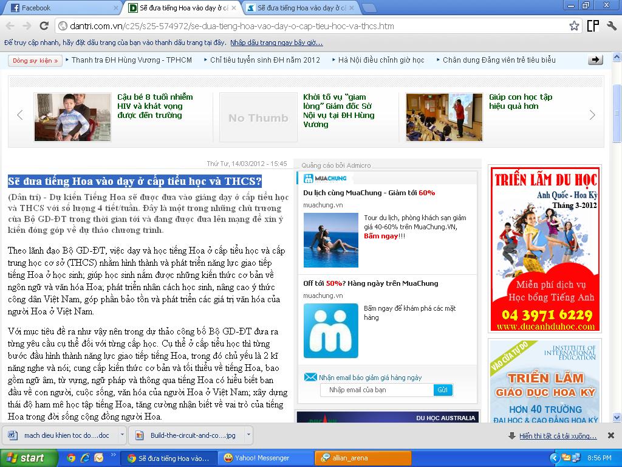Viewport: 622px width, 467px height.
Task: Go forward with the browser forward arrow
Action: tap(27, 26)
